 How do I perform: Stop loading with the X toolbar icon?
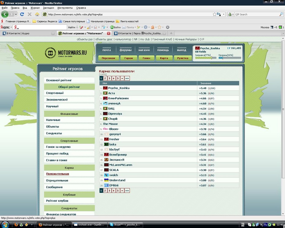coord(29,14)
